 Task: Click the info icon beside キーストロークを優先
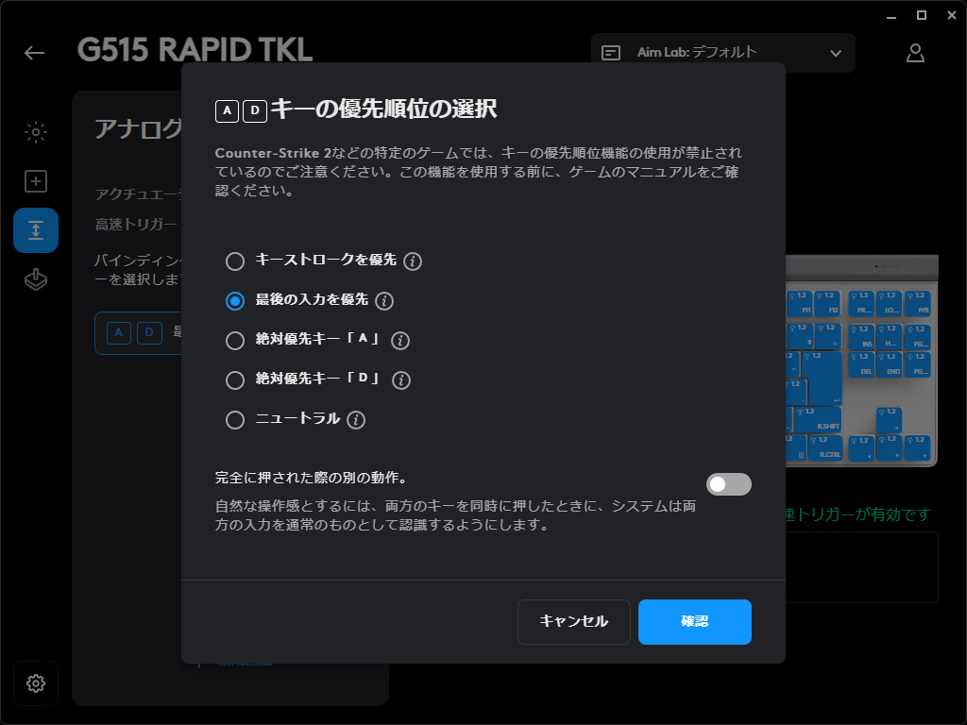(412, 261)
